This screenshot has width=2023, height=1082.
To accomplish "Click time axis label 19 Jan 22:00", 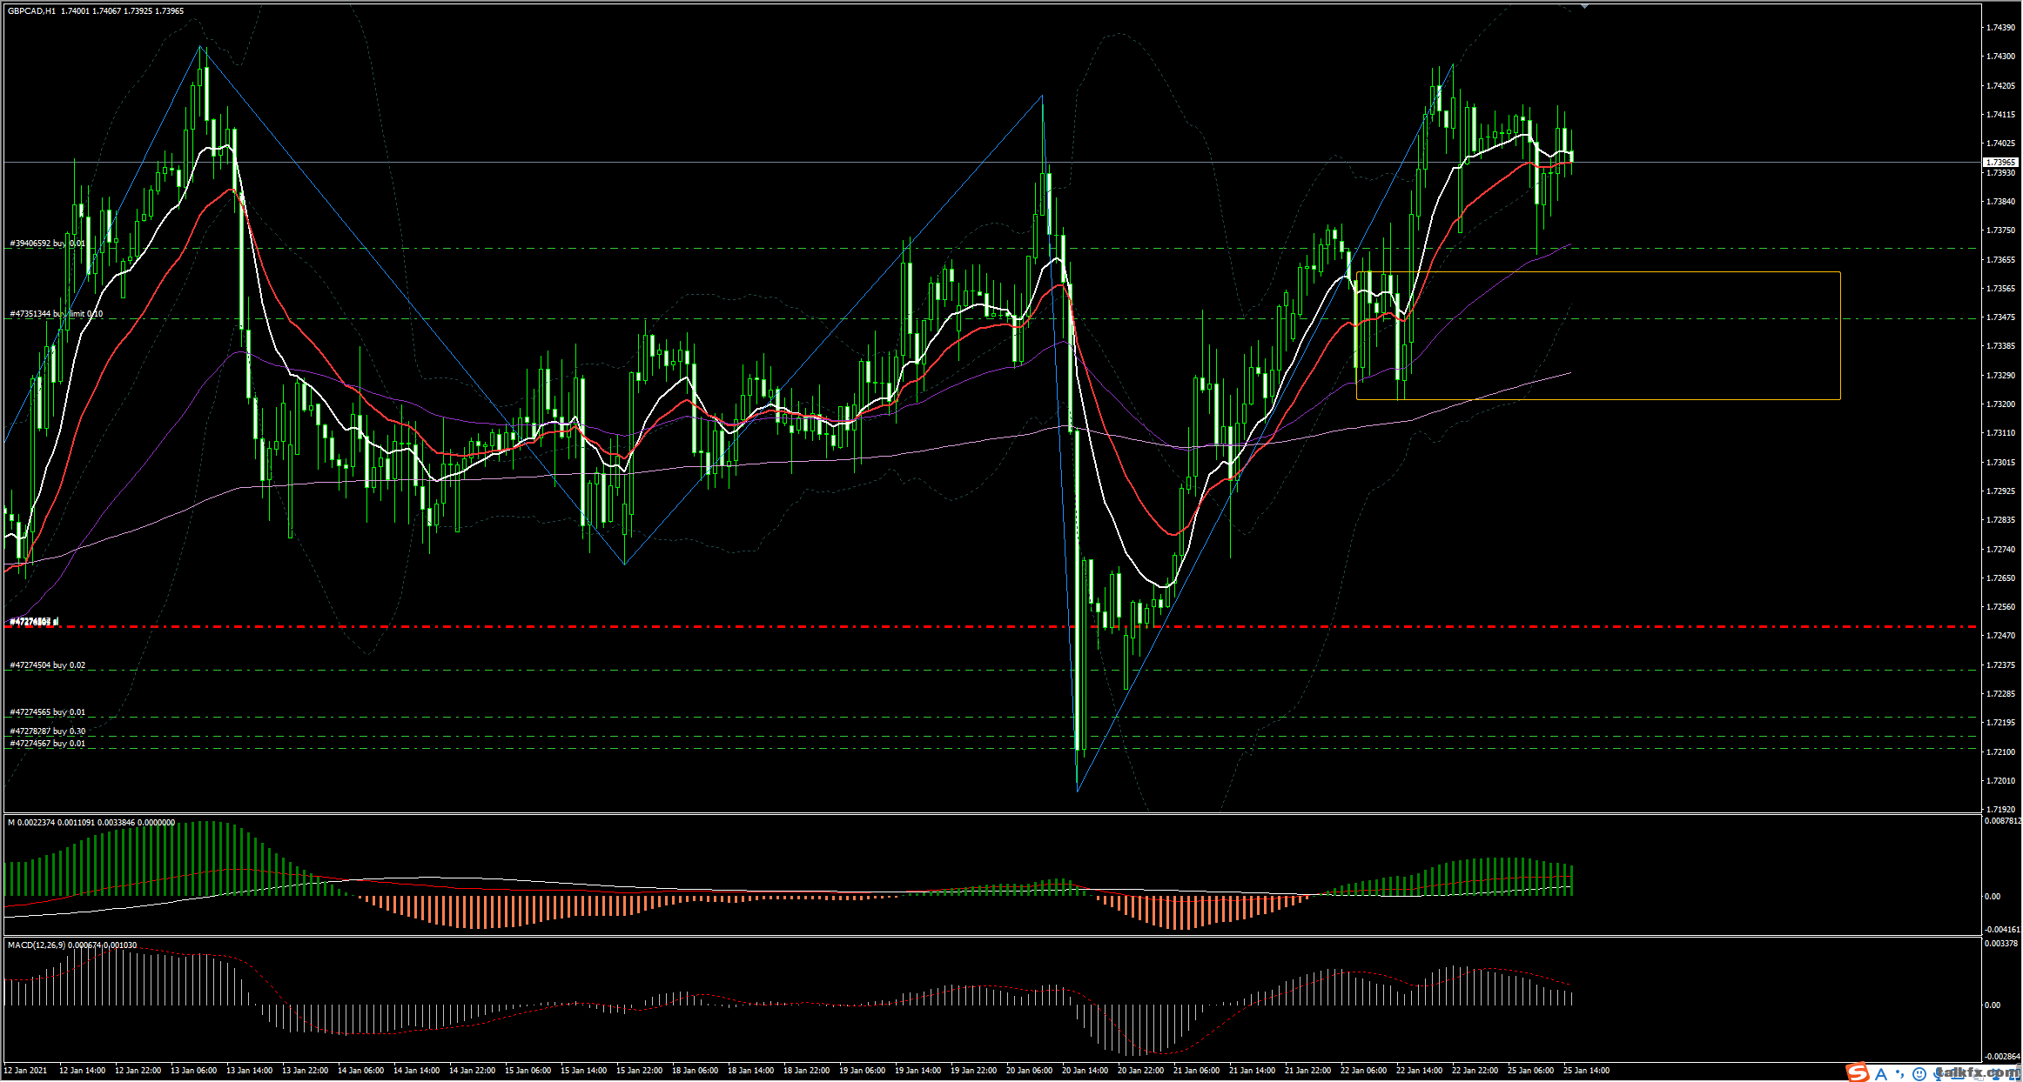I will 973,1071.
